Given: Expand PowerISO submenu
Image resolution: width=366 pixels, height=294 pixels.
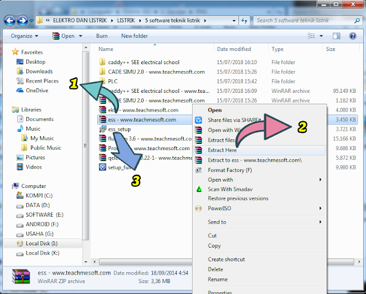Looking at the screenshot, I should (259, 209).
